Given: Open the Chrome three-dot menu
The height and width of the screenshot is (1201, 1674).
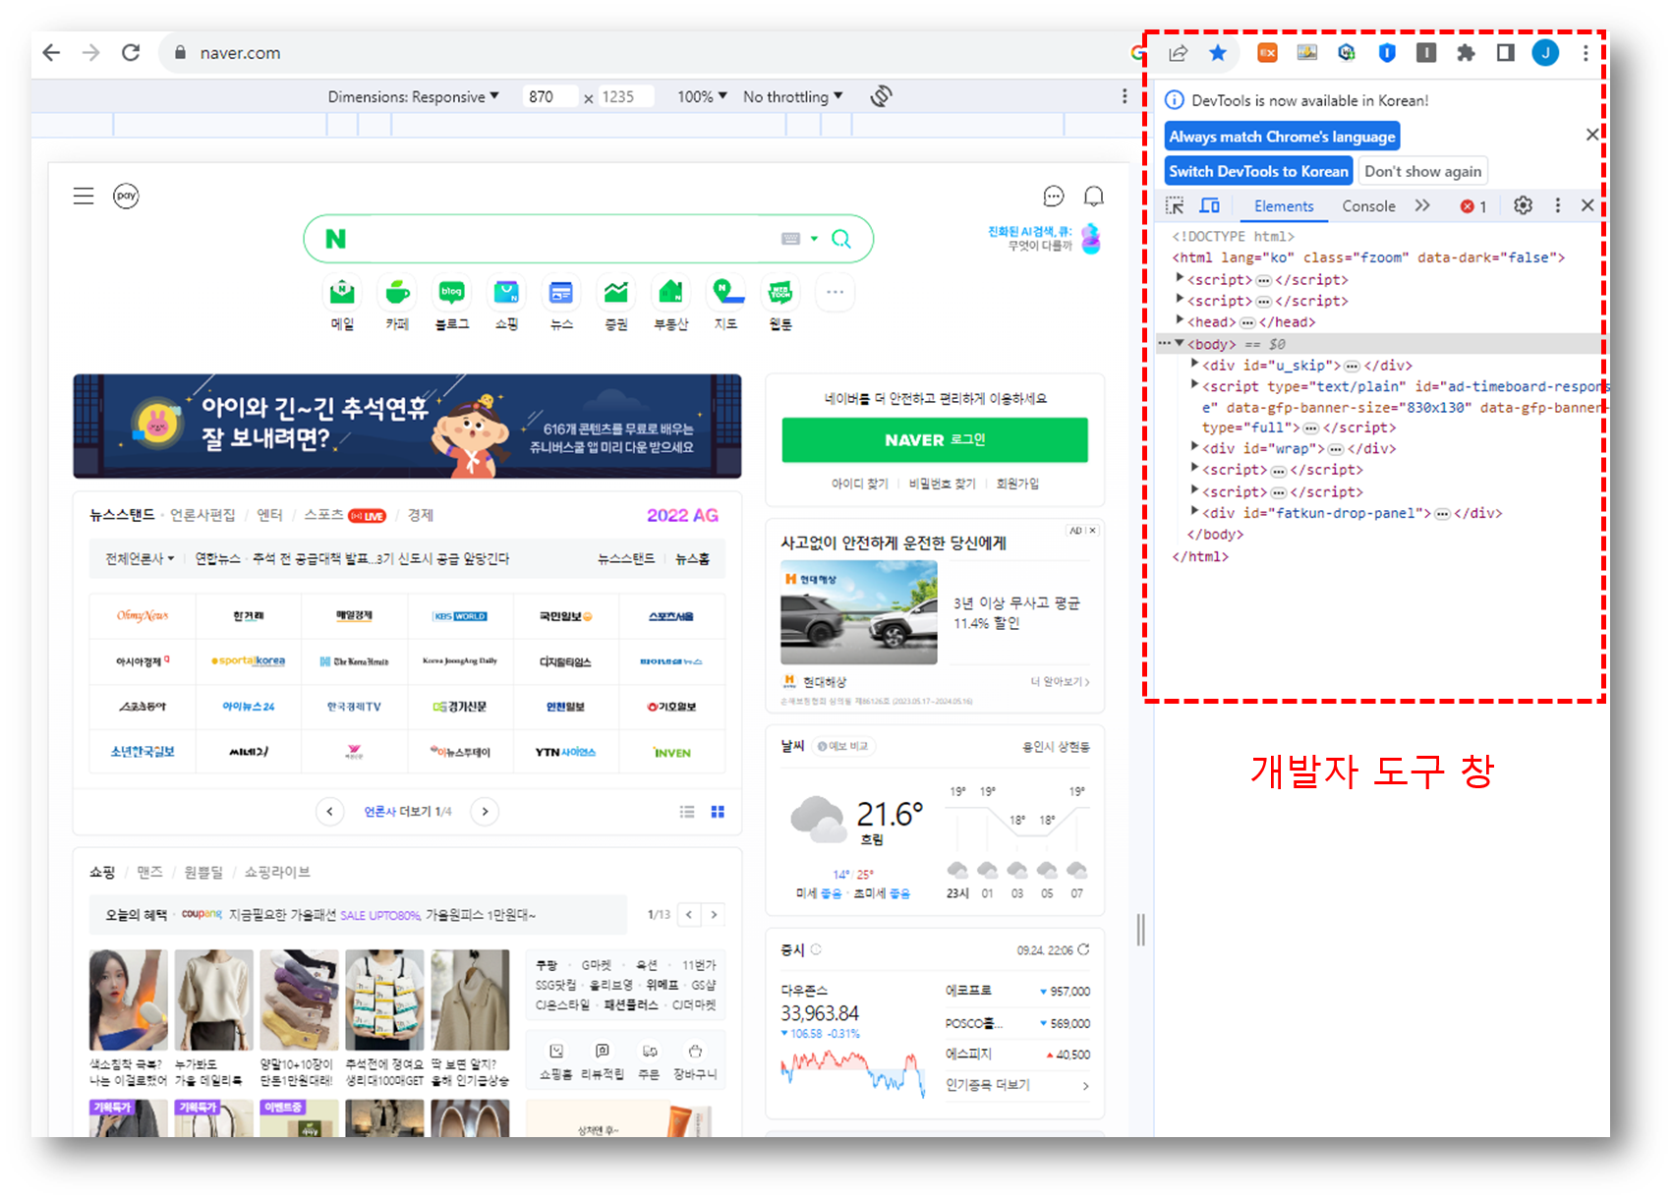Looking at the screenshot, I should [x=1586, y=53].
